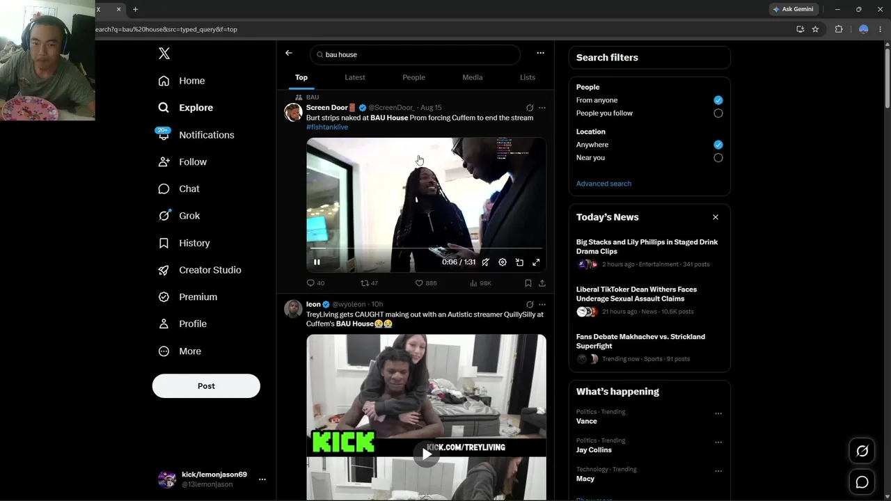Open Grok from the sidebar
This screenshot has width=891, height=501.
179,216
